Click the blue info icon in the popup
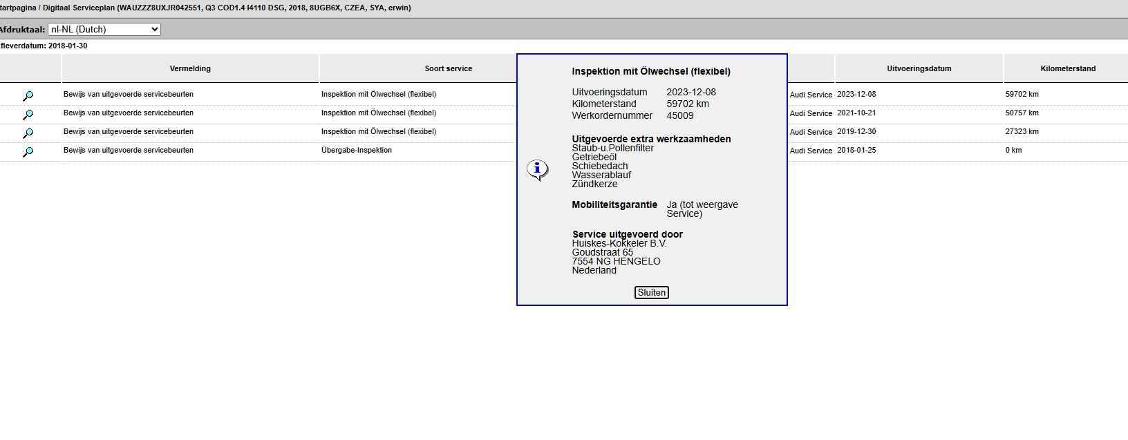1128x440 pixels. coord(538,169)
